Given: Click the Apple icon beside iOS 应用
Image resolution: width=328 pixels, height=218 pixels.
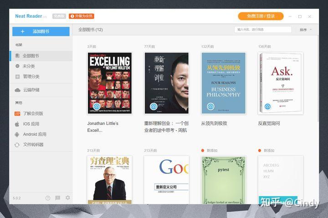Looking at the screenshot, I should pos(17,124).
